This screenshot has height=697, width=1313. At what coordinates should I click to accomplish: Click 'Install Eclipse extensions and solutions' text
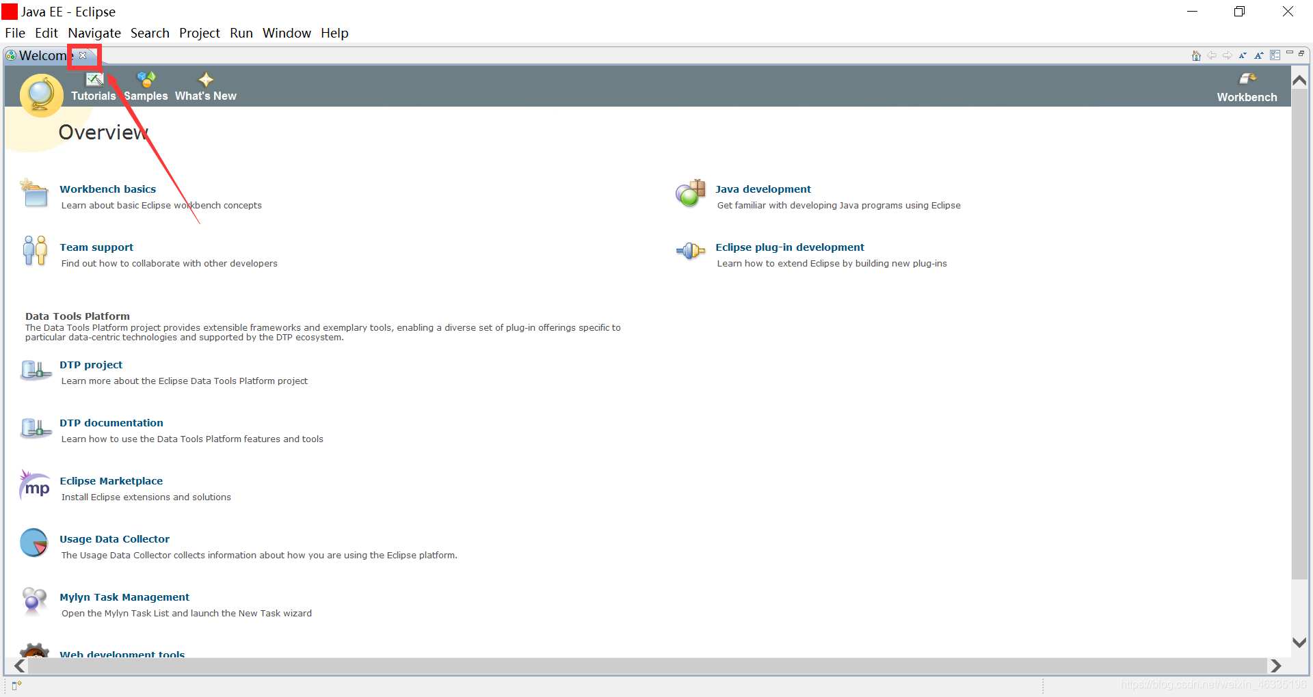[146, 497]
